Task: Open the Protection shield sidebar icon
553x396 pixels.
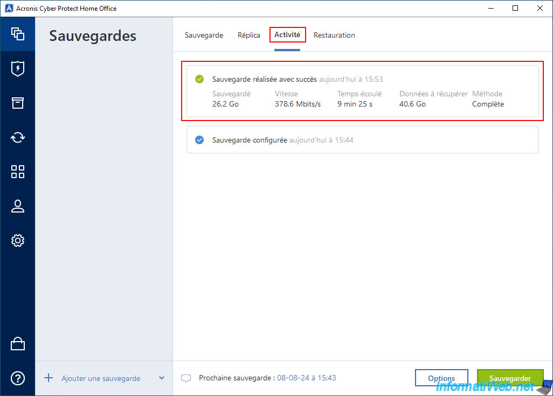Action: [18, 69]
